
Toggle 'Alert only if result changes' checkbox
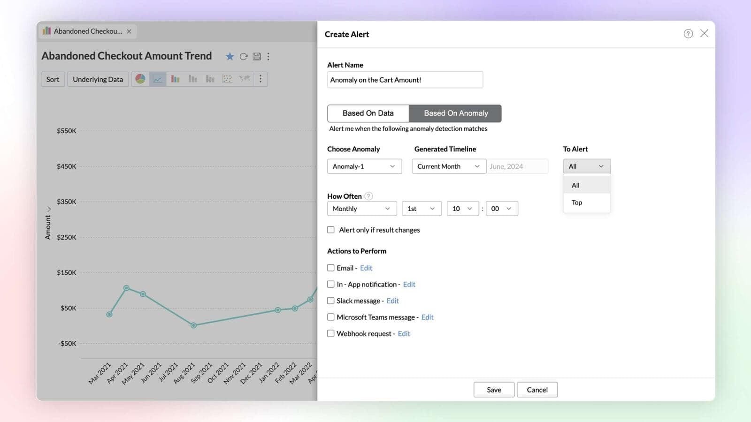(331, 230)
